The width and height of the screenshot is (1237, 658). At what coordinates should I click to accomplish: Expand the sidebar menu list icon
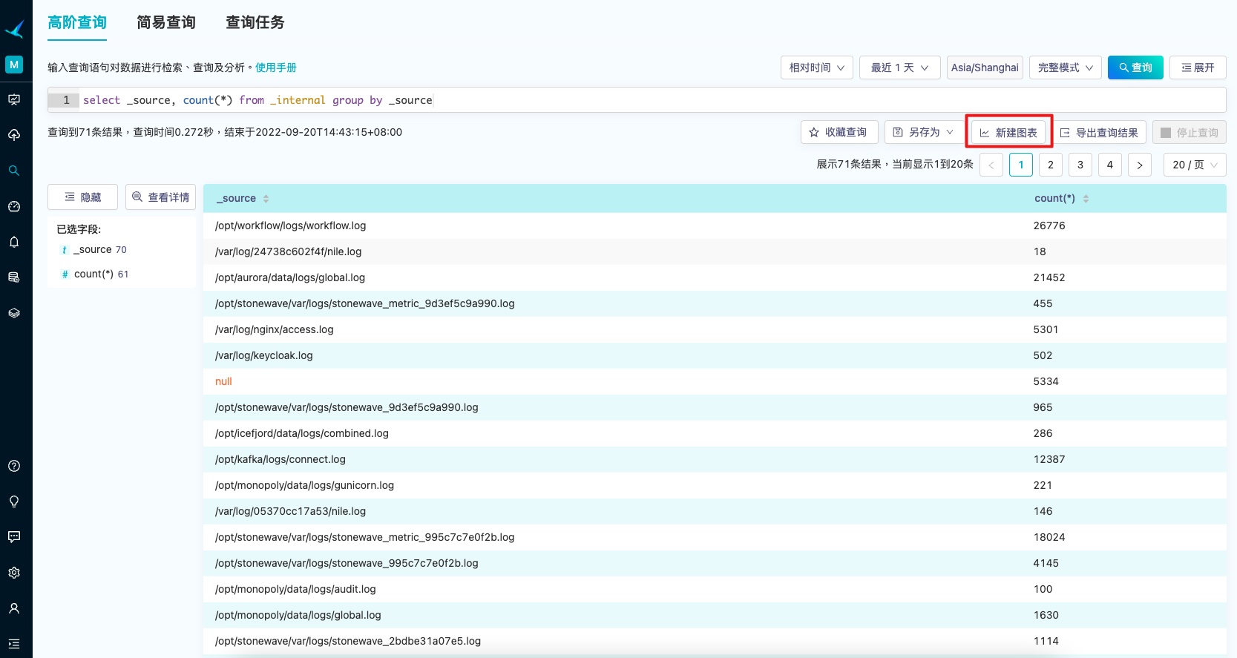coord(14,644)
